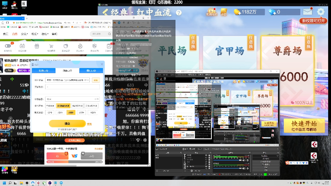
Task: Adjust the first OBS mixer volume slider
Action: point(227,160)
